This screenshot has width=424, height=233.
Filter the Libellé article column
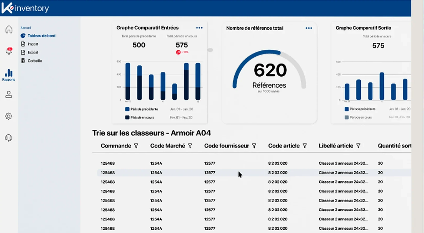click(358, 146)
